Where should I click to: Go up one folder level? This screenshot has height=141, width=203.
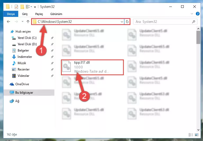[28, 22]
